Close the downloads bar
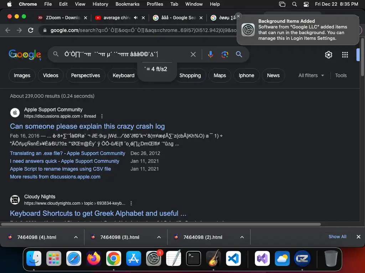Viewport: 365px width, 273px height. click(359, 237)
